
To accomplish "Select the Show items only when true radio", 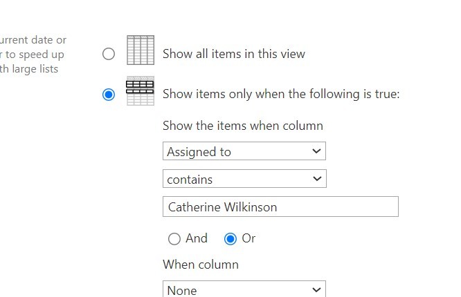I will (109, 95).
